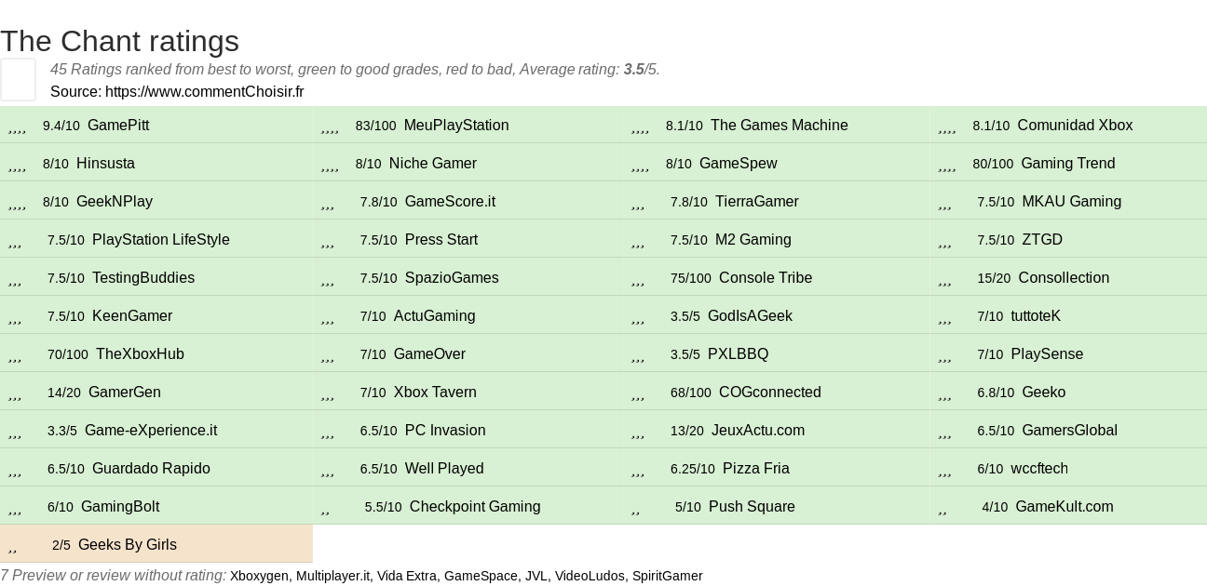1207x586 pixels.
Task: Open the GodIsAGeek 3.5/5 review
Action: (777, 315)
